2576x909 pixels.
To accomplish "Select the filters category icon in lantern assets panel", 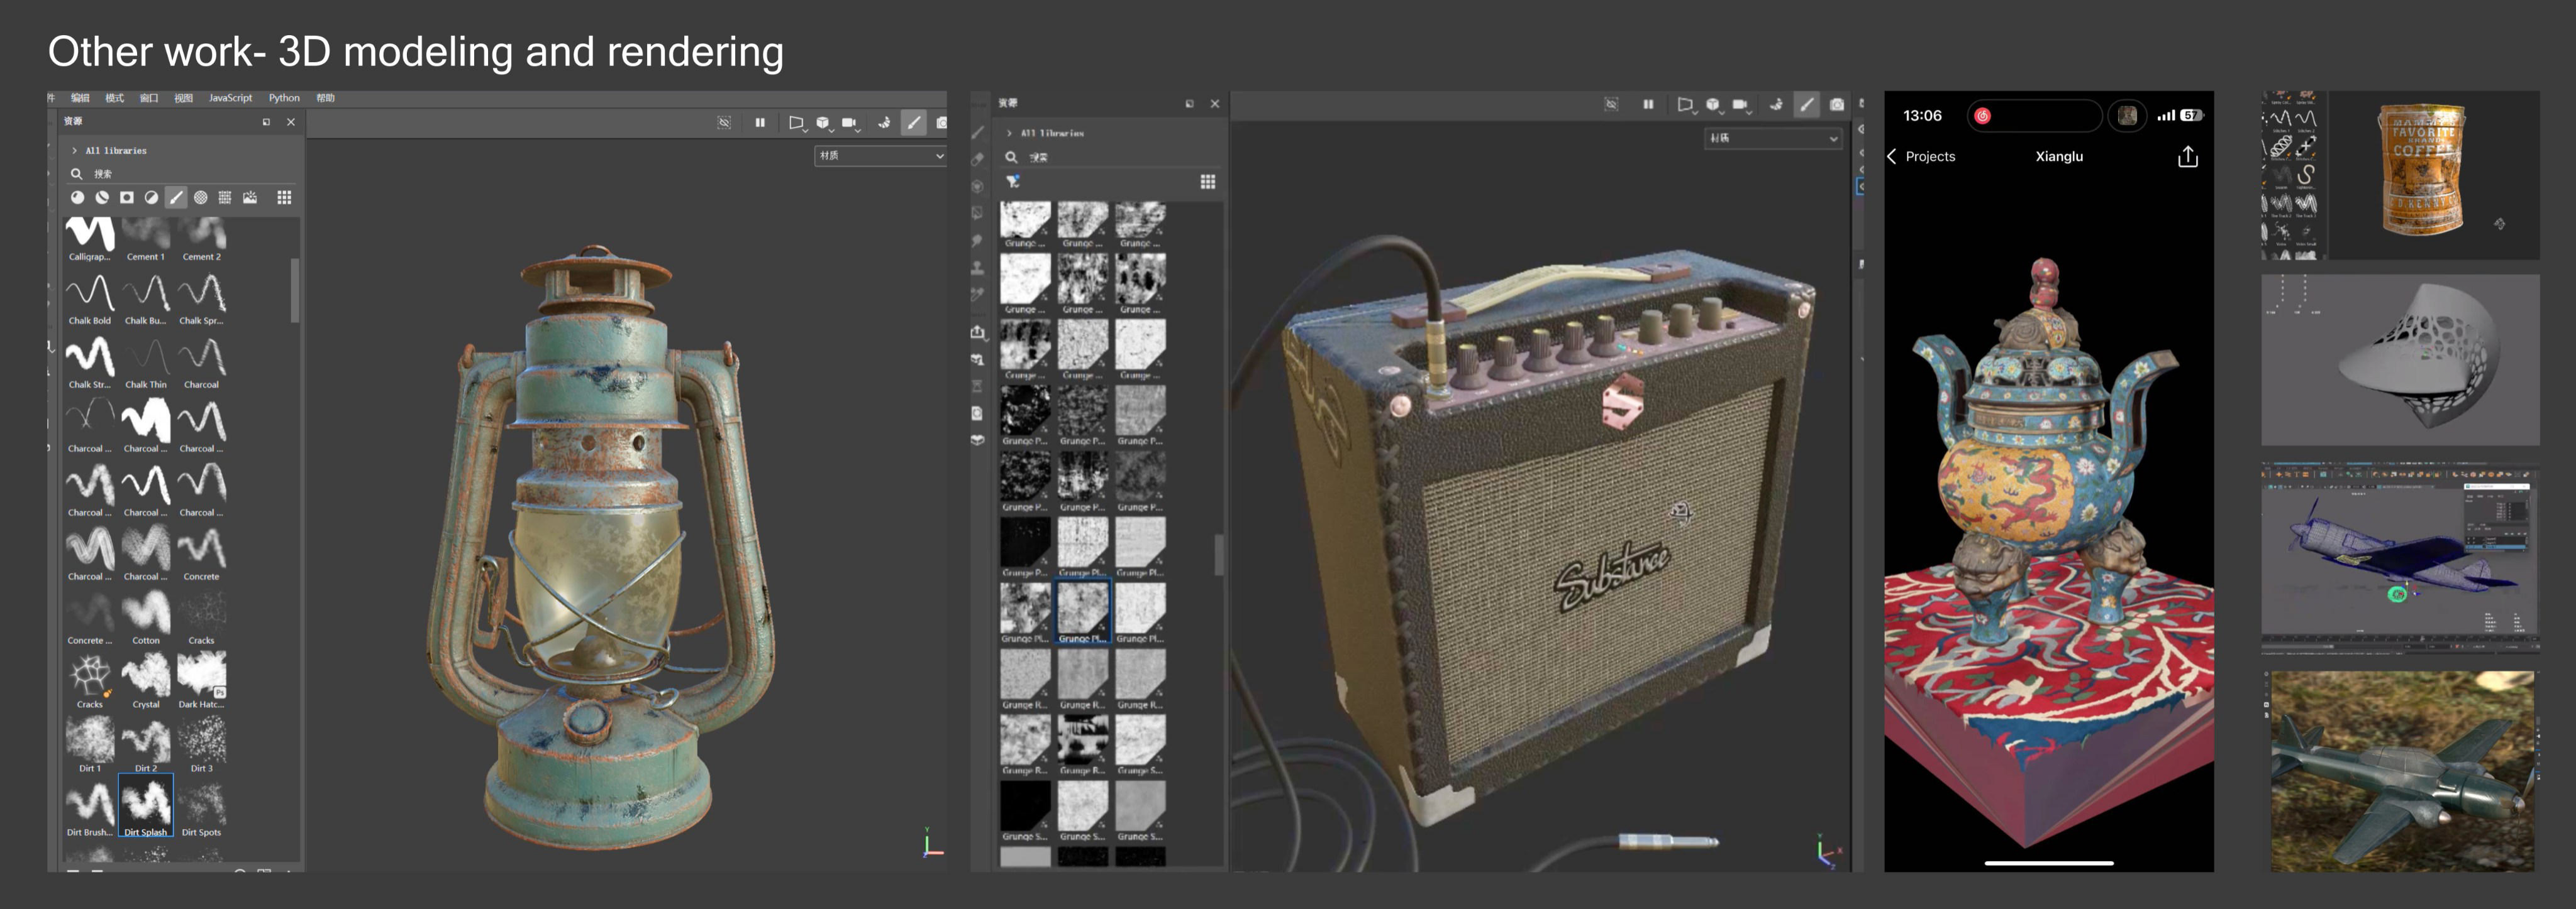I will 151,198.
